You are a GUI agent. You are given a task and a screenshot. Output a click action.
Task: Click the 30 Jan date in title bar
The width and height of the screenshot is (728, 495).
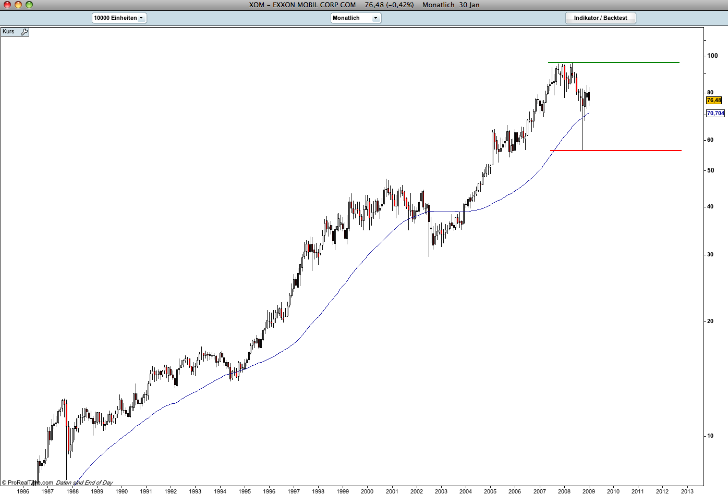(469, 5)
